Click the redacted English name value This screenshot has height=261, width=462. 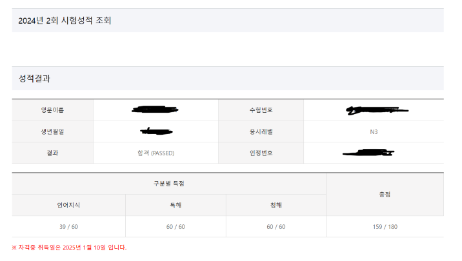coord(154,110)
